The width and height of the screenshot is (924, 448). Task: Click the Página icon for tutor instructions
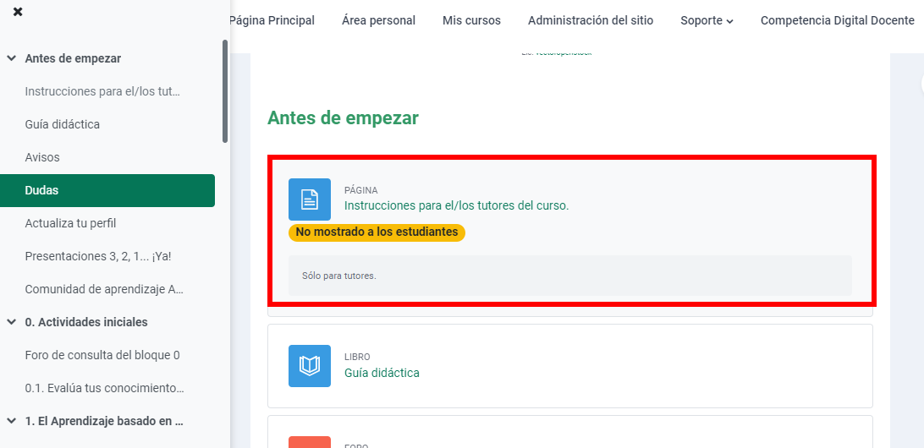[310, 199]
